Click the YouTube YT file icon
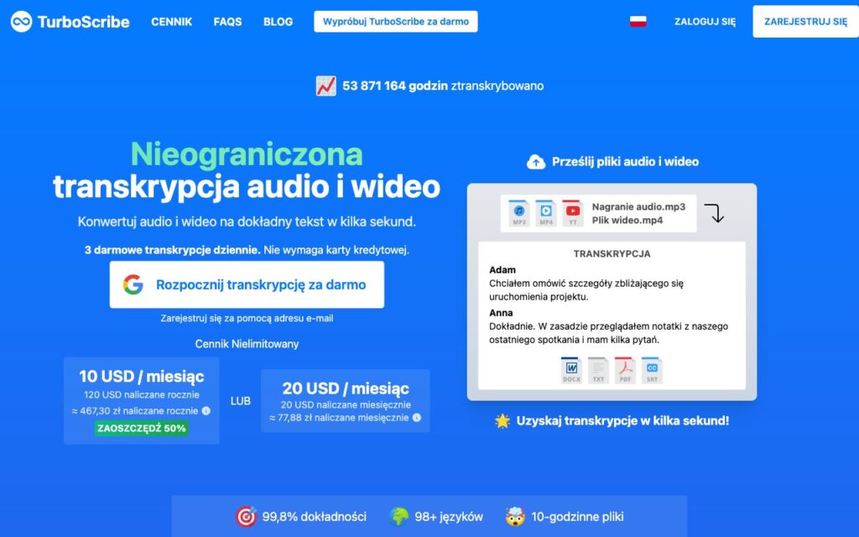This screenshot has height=537, width=859. pyautogui.click(x=572, y=213)
